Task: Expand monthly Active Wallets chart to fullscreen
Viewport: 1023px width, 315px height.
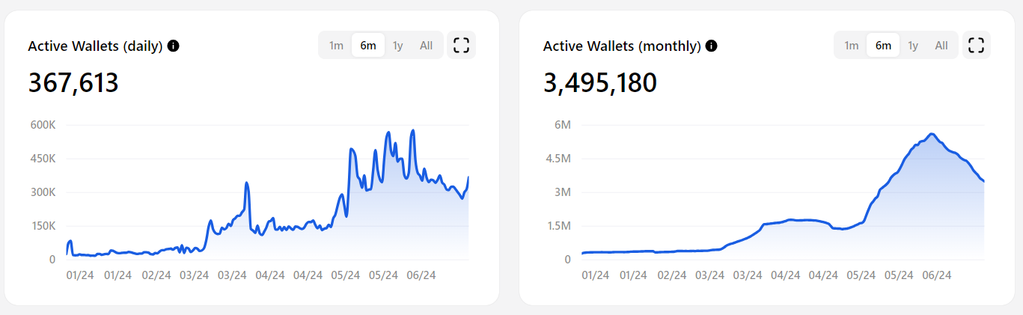Action: click(x=976, y=45)
